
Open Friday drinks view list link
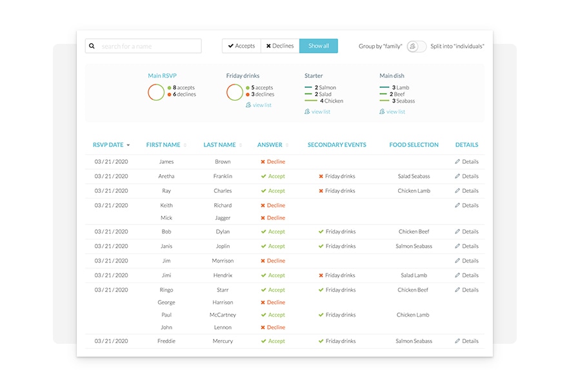262,105
